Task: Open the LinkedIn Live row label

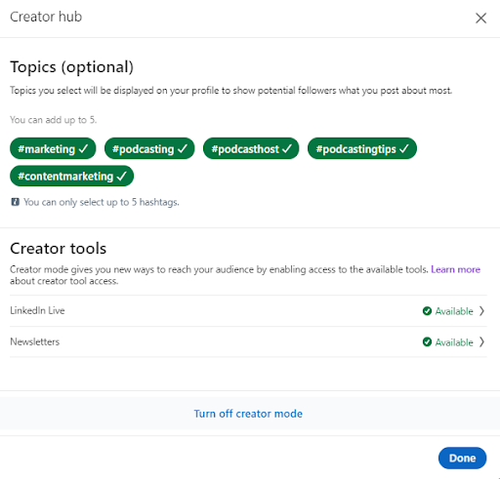Action: point(37,310)
